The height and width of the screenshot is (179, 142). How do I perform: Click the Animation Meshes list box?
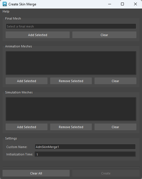pyautogui.click(x=71, y=63)
